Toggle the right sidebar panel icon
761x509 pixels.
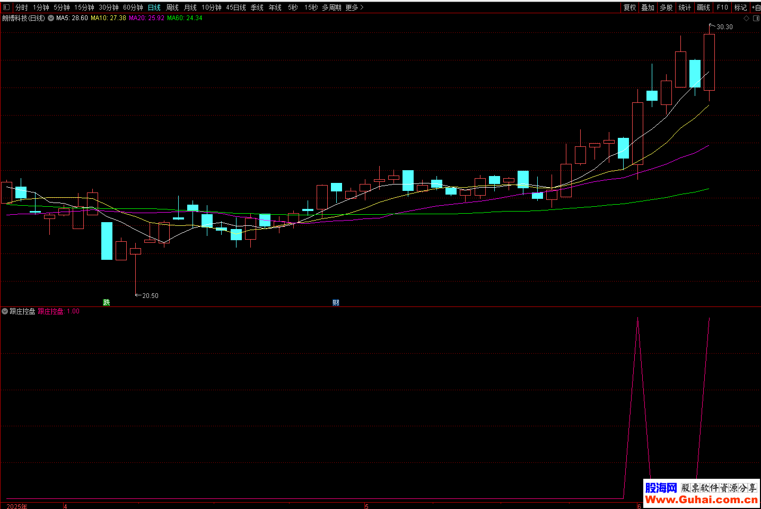pyautogui.click(x=756, y=18)
